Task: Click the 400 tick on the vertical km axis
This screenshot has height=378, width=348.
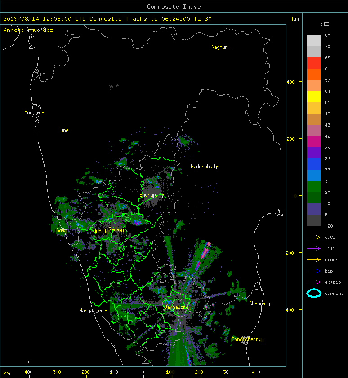Action: (x=290, y=82)
